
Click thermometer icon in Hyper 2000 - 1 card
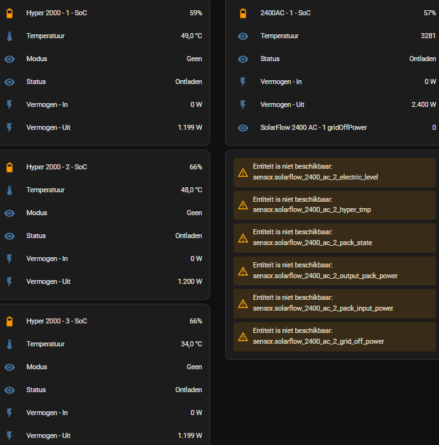[10, 36]
